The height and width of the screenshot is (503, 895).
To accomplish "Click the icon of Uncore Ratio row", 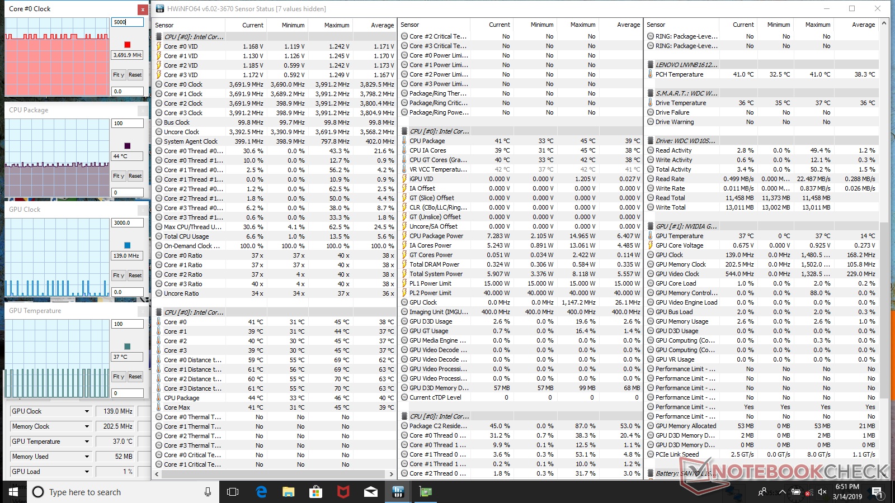I will click(x=159, y=293).
